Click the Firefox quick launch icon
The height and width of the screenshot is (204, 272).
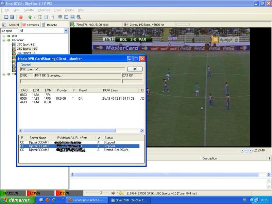(47, 200)
